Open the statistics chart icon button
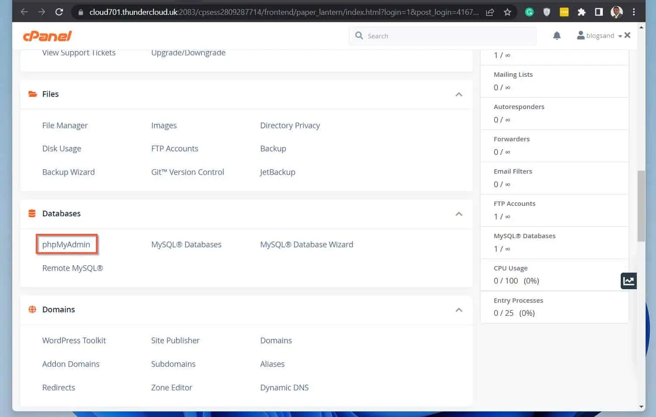Viewport: 656px width, 417px height. pyautogui.click(x=629, y=281)
